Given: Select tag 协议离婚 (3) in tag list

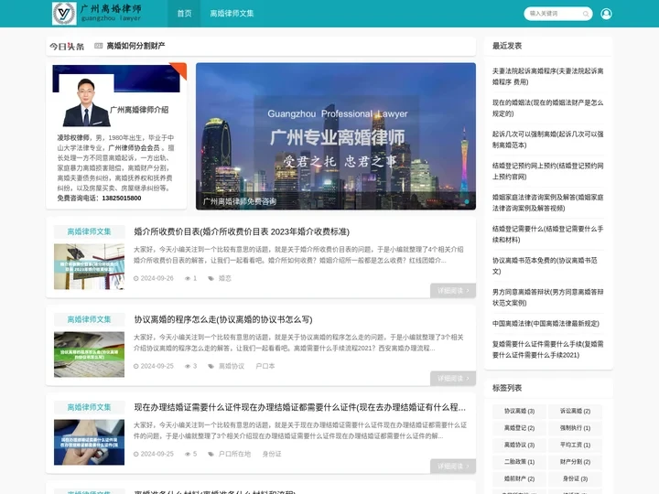Looking at the screenshot, I should [520, 412].
